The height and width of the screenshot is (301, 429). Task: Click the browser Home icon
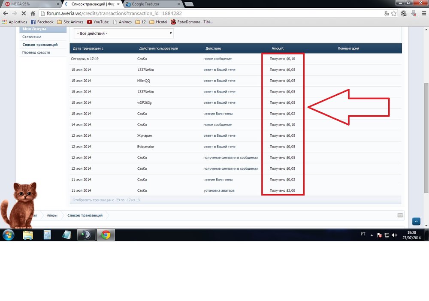(33, 13)
